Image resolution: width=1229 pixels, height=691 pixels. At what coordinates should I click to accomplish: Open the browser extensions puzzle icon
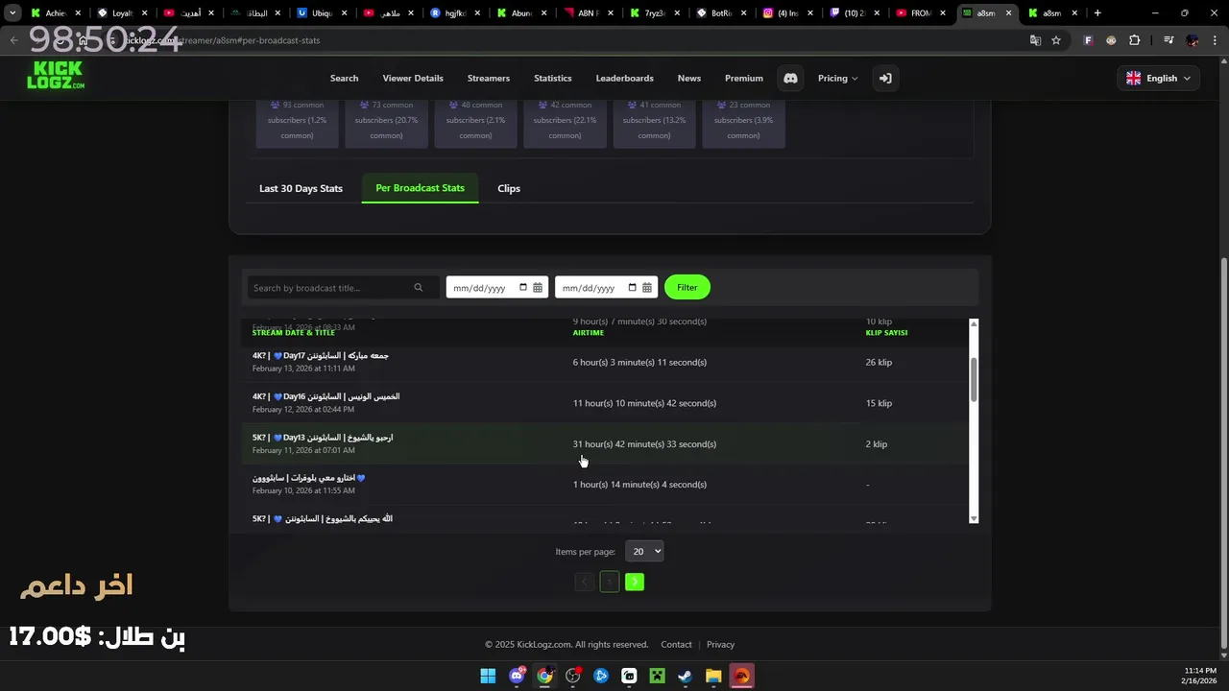click(x=1134, y=40)
